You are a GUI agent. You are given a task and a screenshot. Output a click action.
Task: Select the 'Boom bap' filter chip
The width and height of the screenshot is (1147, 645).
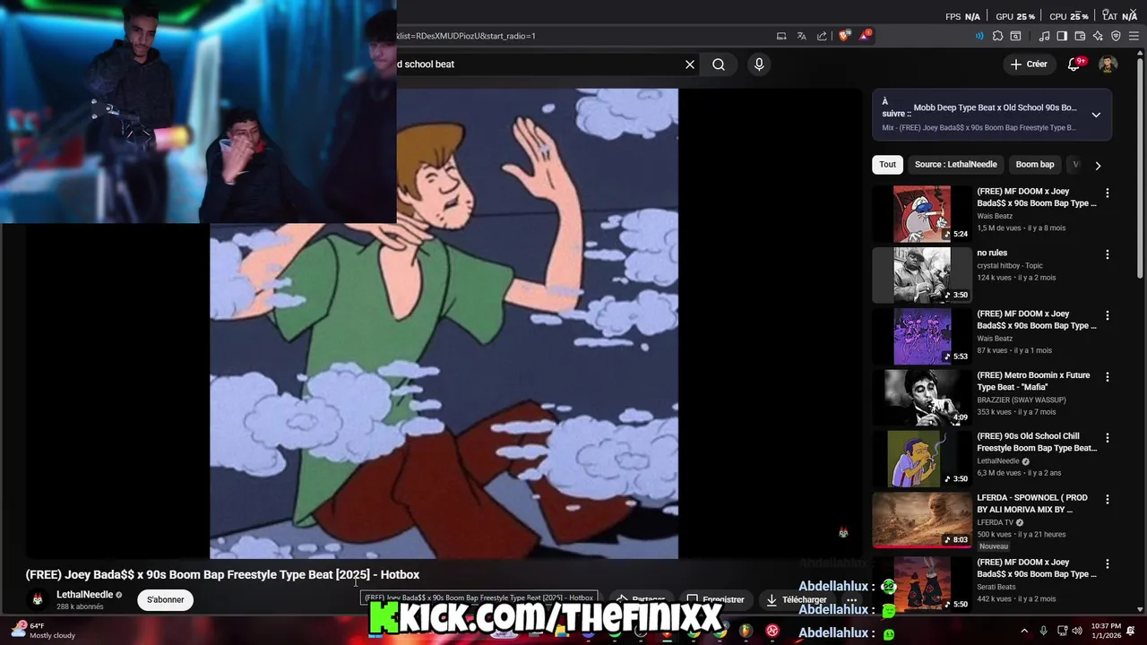tap(1035, 165)
